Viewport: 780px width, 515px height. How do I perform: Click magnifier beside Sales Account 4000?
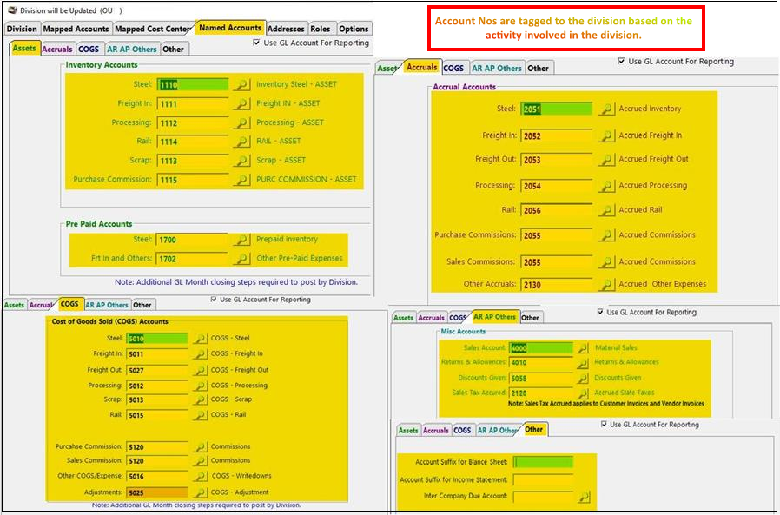pos(583,348)
